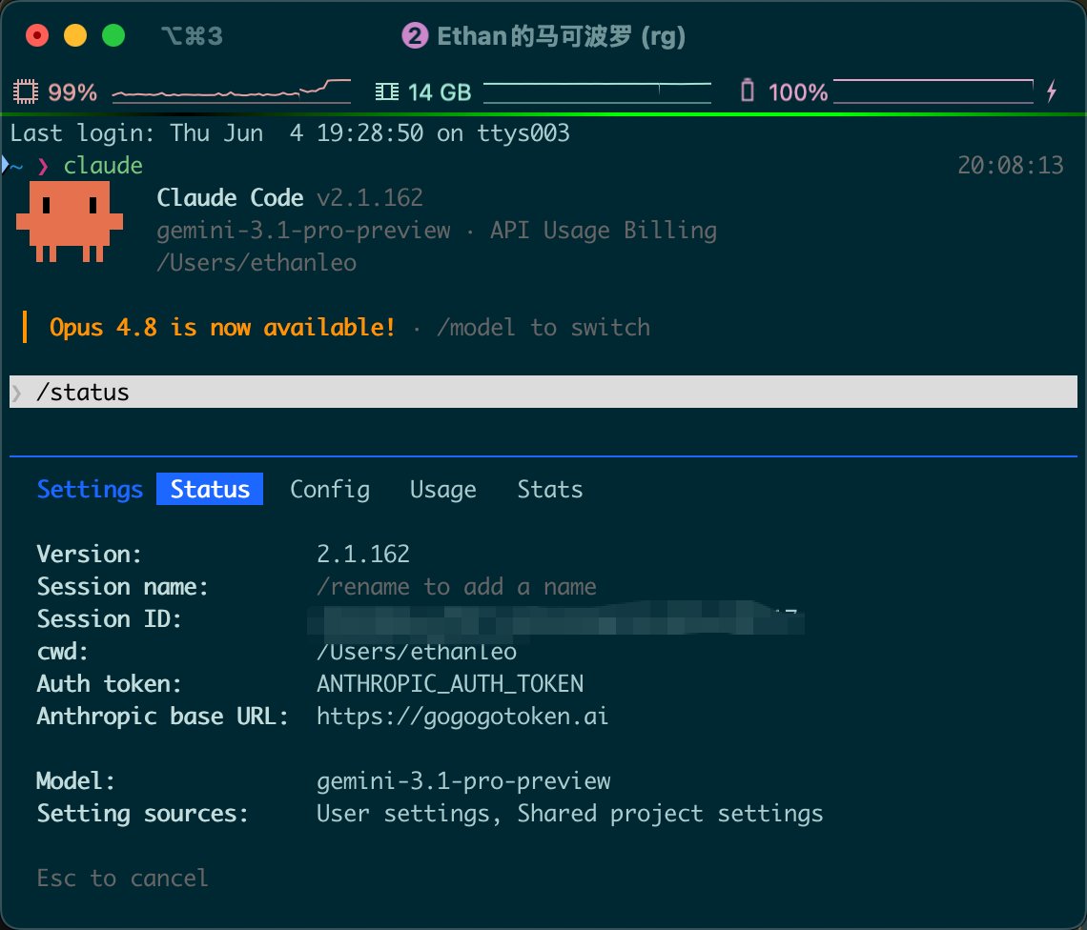Click the red close window button
Image resolution: width=1087 pixels, height=930 pixels.
click(37, 35)
